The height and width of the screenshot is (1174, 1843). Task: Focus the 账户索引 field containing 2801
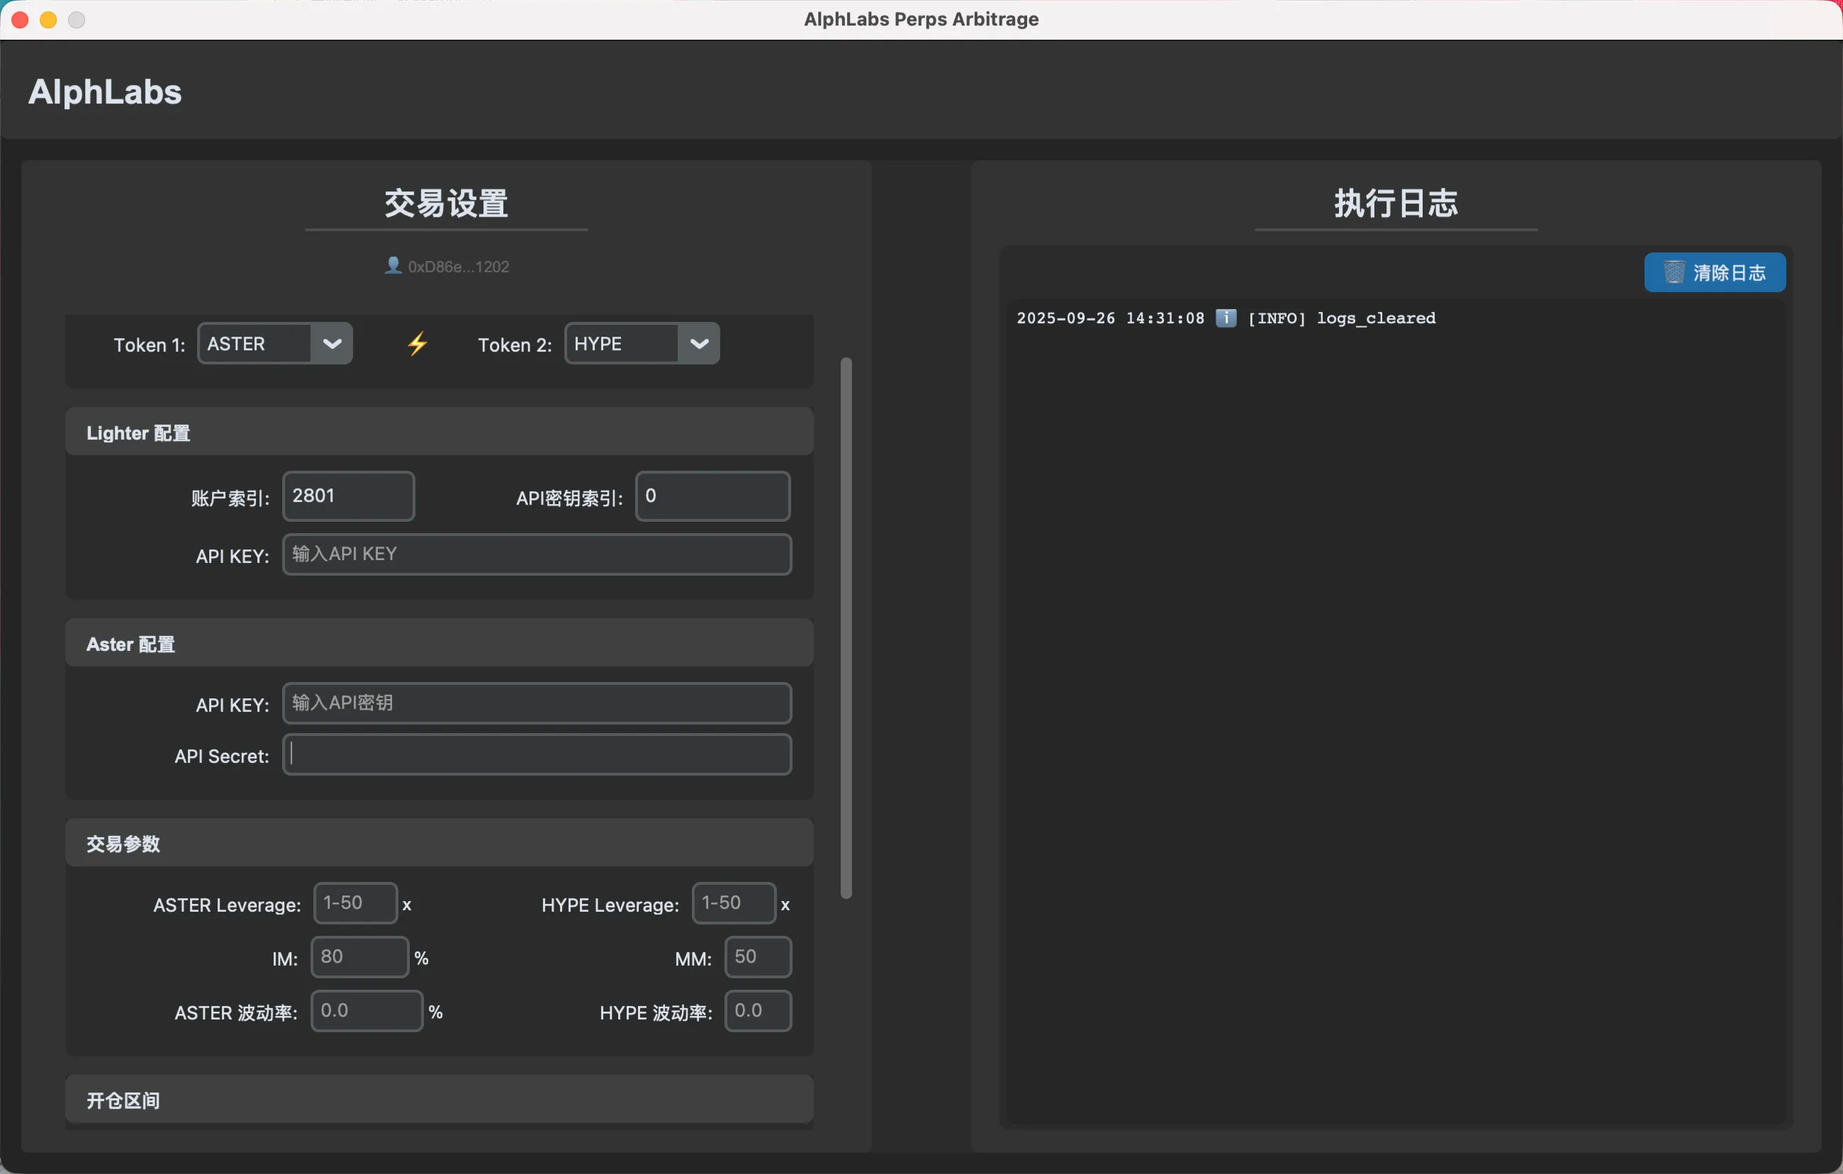click(x=348, y=496)
